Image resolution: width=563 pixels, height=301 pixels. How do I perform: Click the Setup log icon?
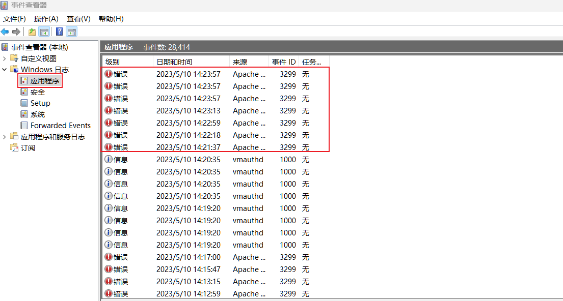pyautogui.click(x=24, y=103)
